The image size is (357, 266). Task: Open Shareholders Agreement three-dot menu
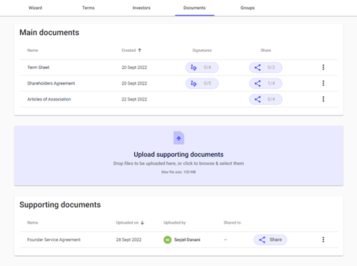(x=324, y=83)
